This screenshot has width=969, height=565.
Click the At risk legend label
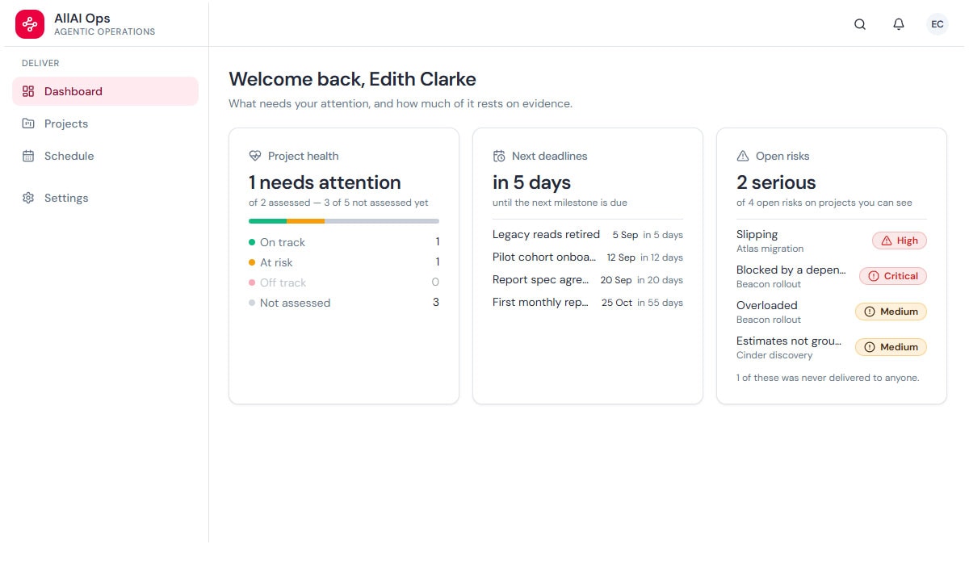point(276,262)
